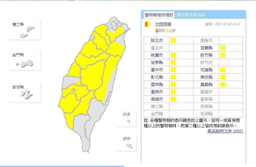Select the 金門縣 island map thumbnail
This screenshot has height=167, width=256.
tap(25, 60)
